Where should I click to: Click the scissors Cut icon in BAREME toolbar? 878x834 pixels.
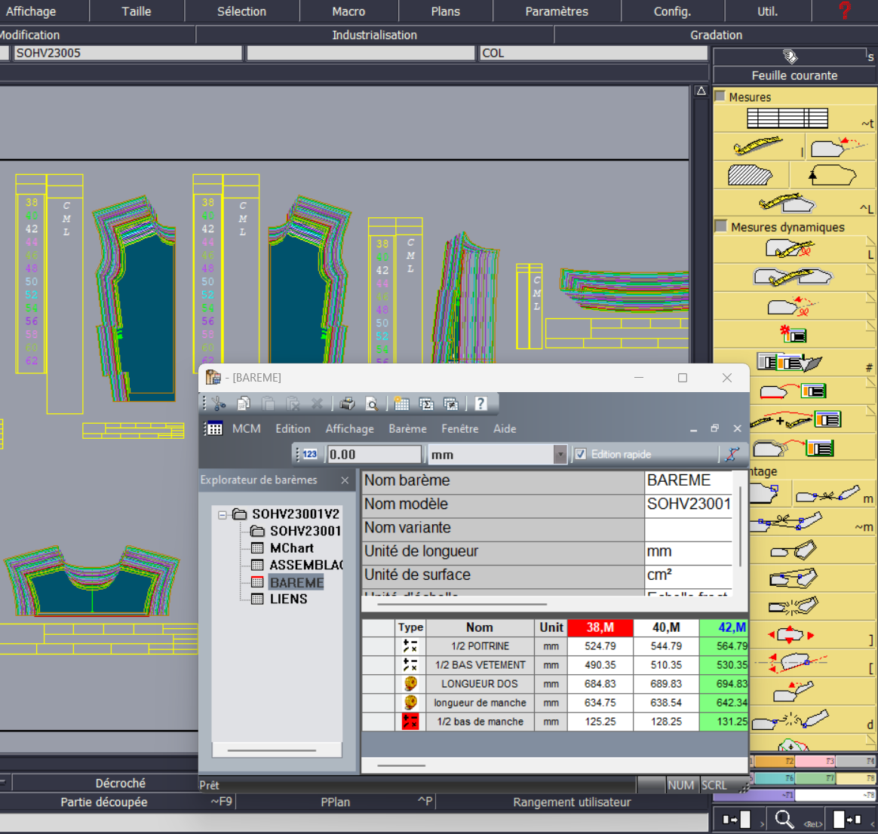tap(219, 403)
